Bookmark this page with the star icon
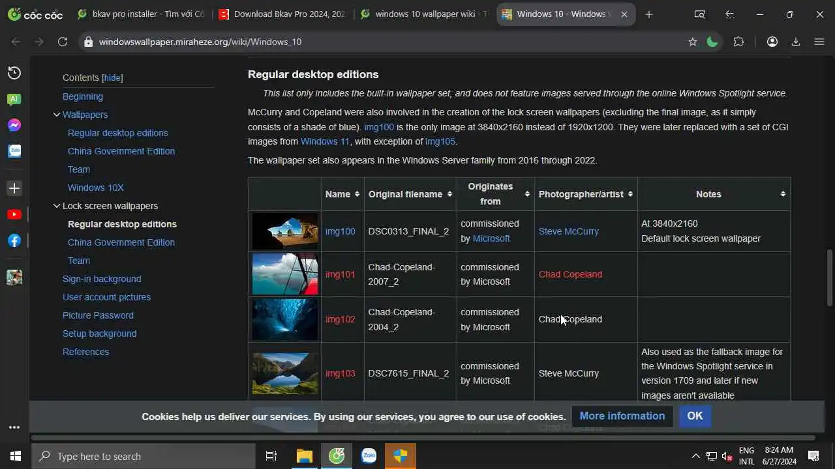Screen dimensions: 835x469 click(x=693, y=42)
